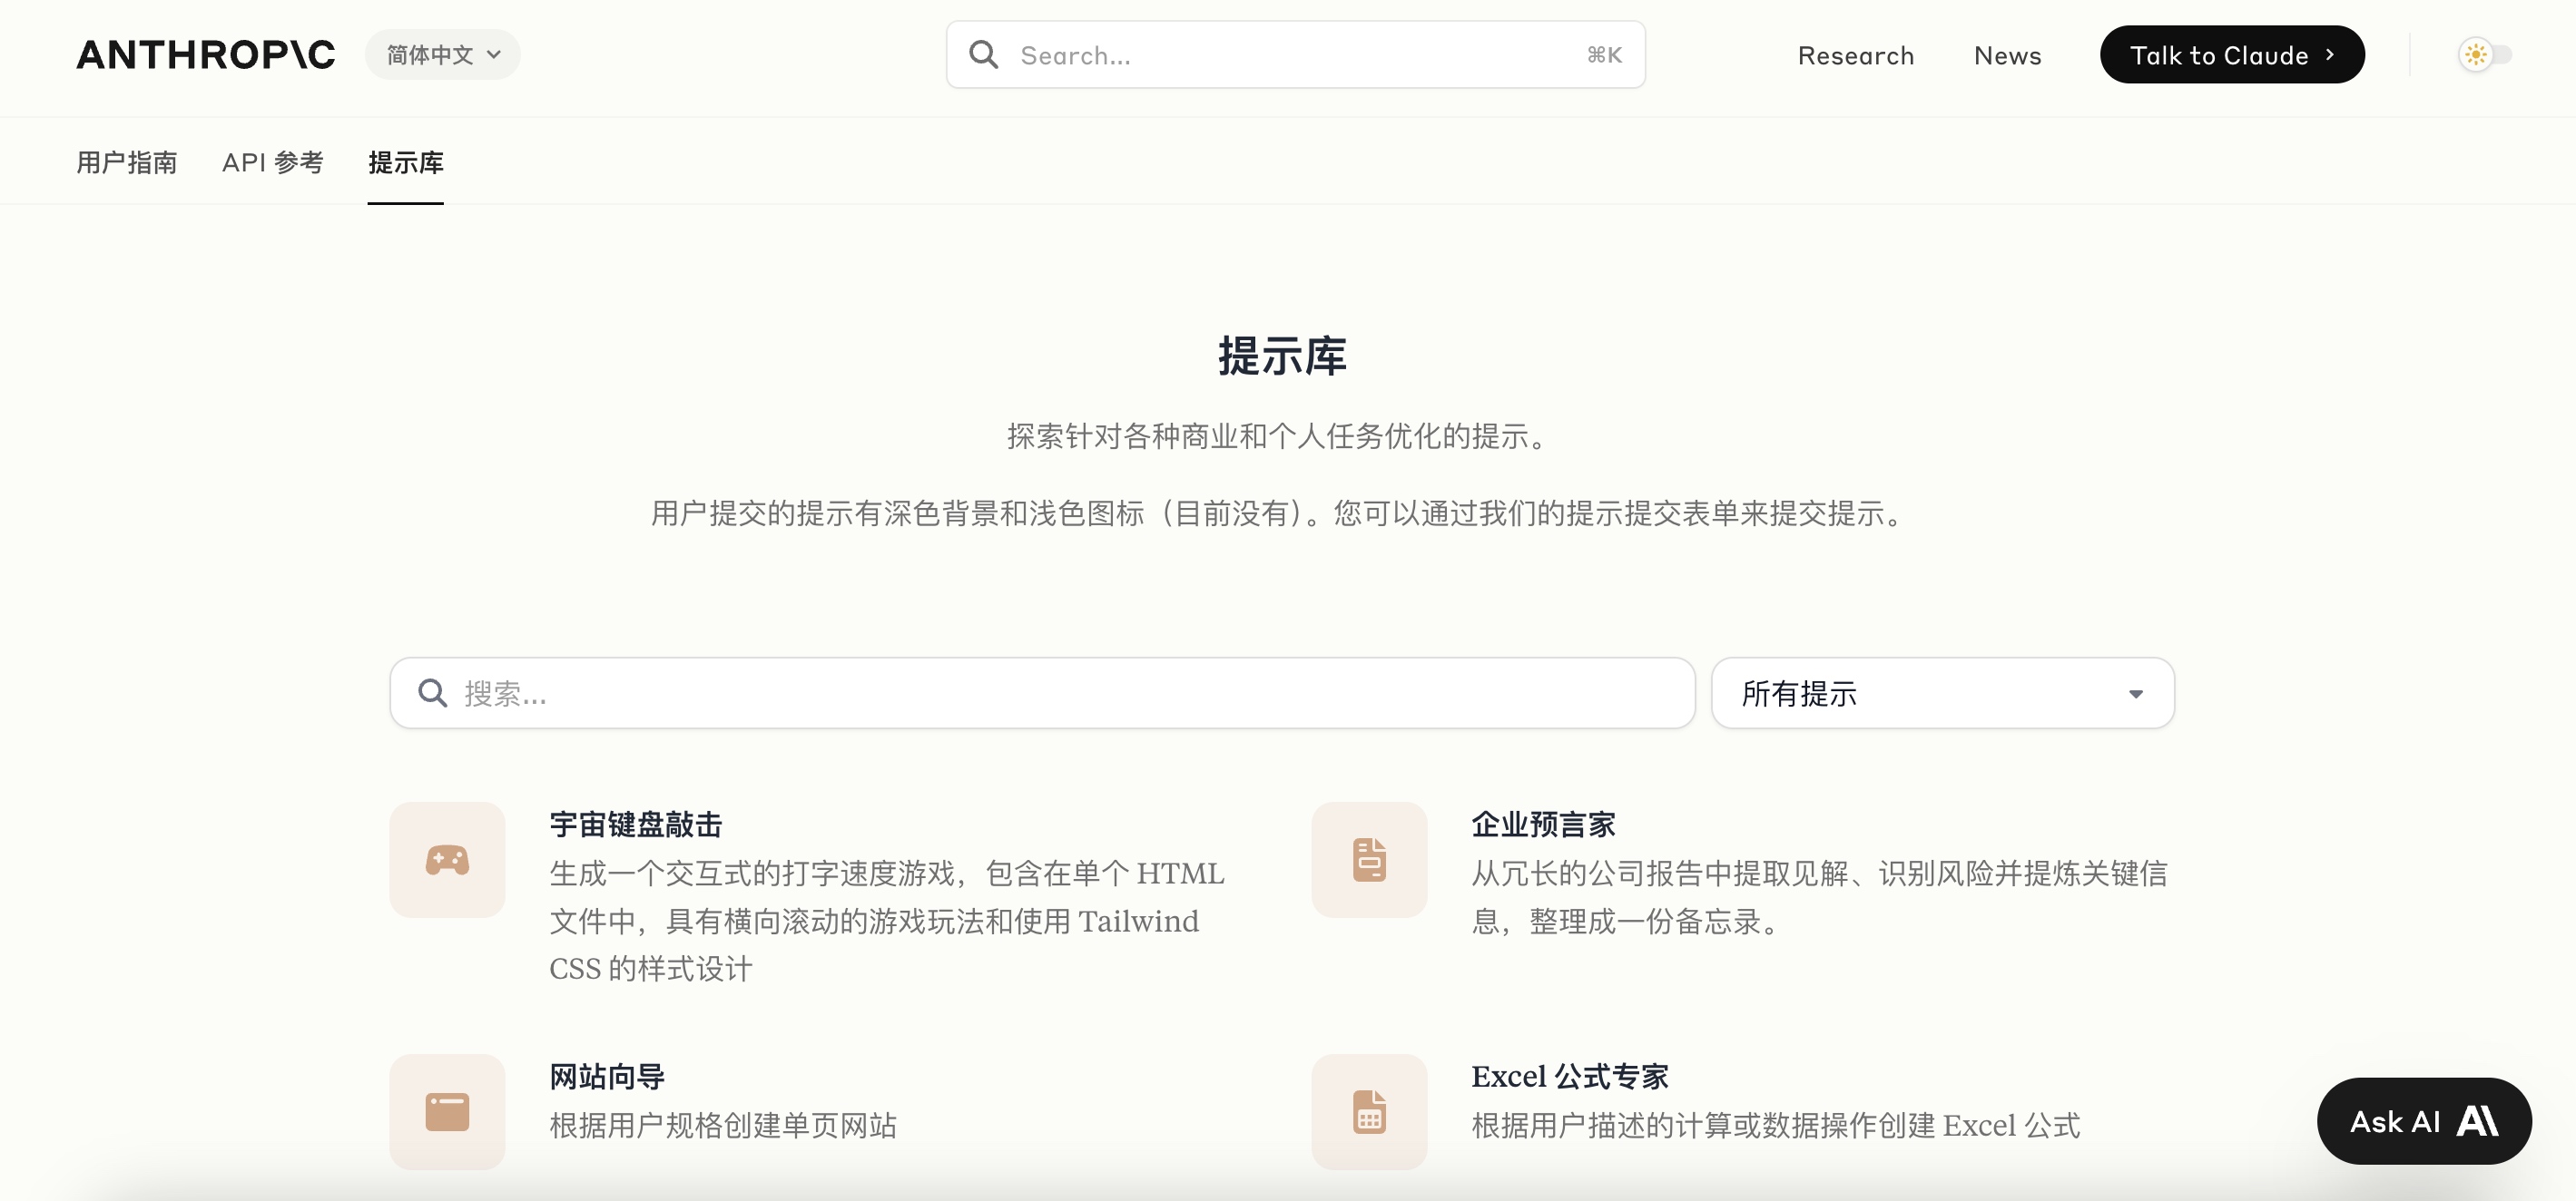This screenshot has width=2576, height=1201.
Task: Open the Excel 公式专家 prompt title
Action: [1569, 1076]
